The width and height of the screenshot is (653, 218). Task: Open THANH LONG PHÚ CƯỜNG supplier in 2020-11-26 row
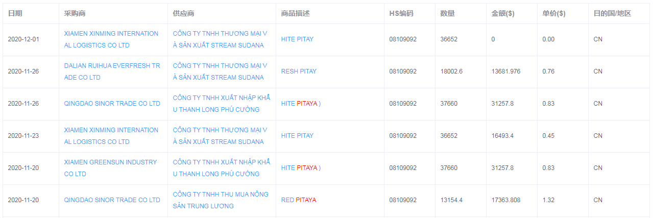(222, 104)
